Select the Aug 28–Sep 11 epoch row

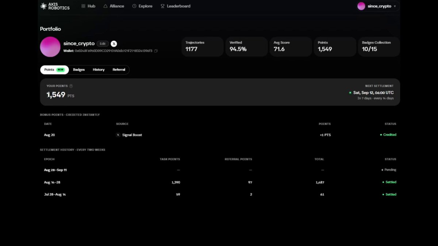(x=220, y=170)
